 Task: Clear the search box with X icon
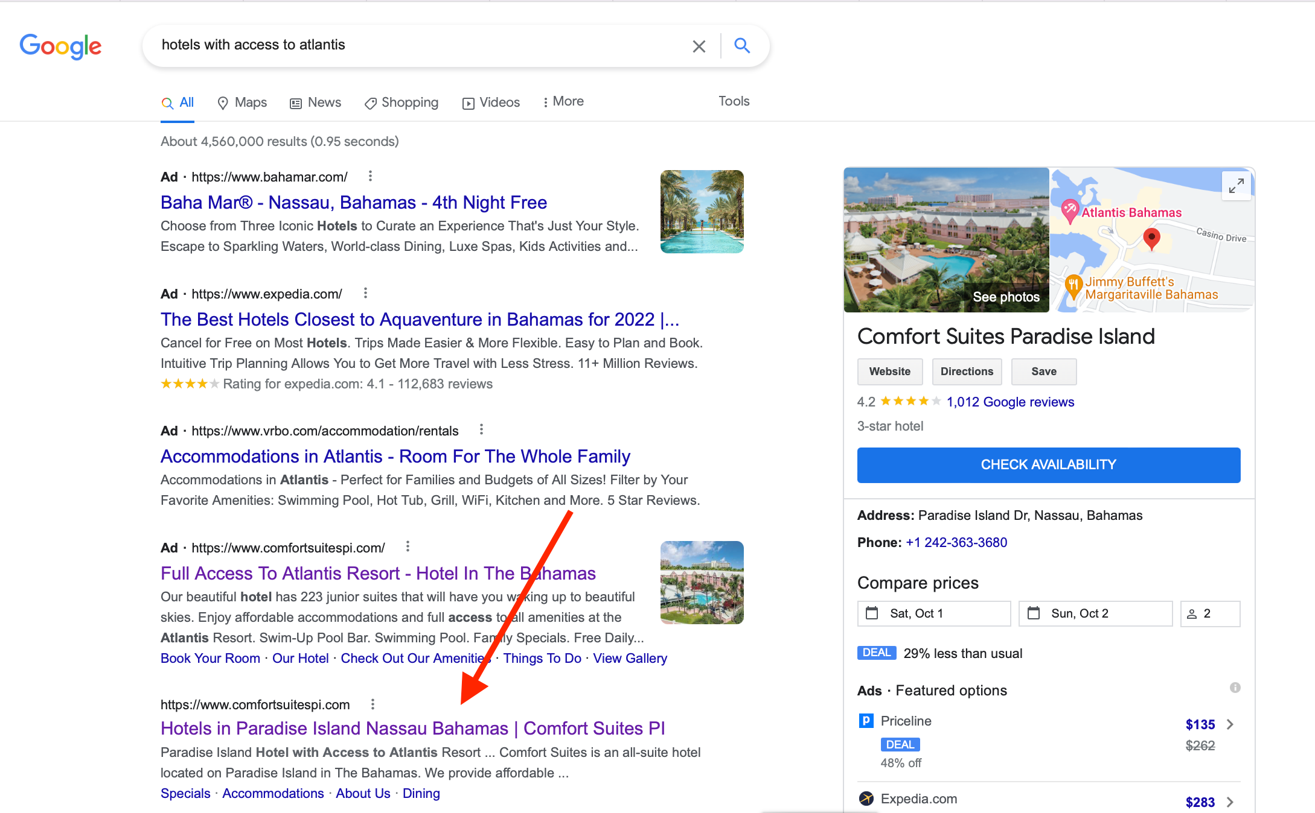[x=699, y=46]
